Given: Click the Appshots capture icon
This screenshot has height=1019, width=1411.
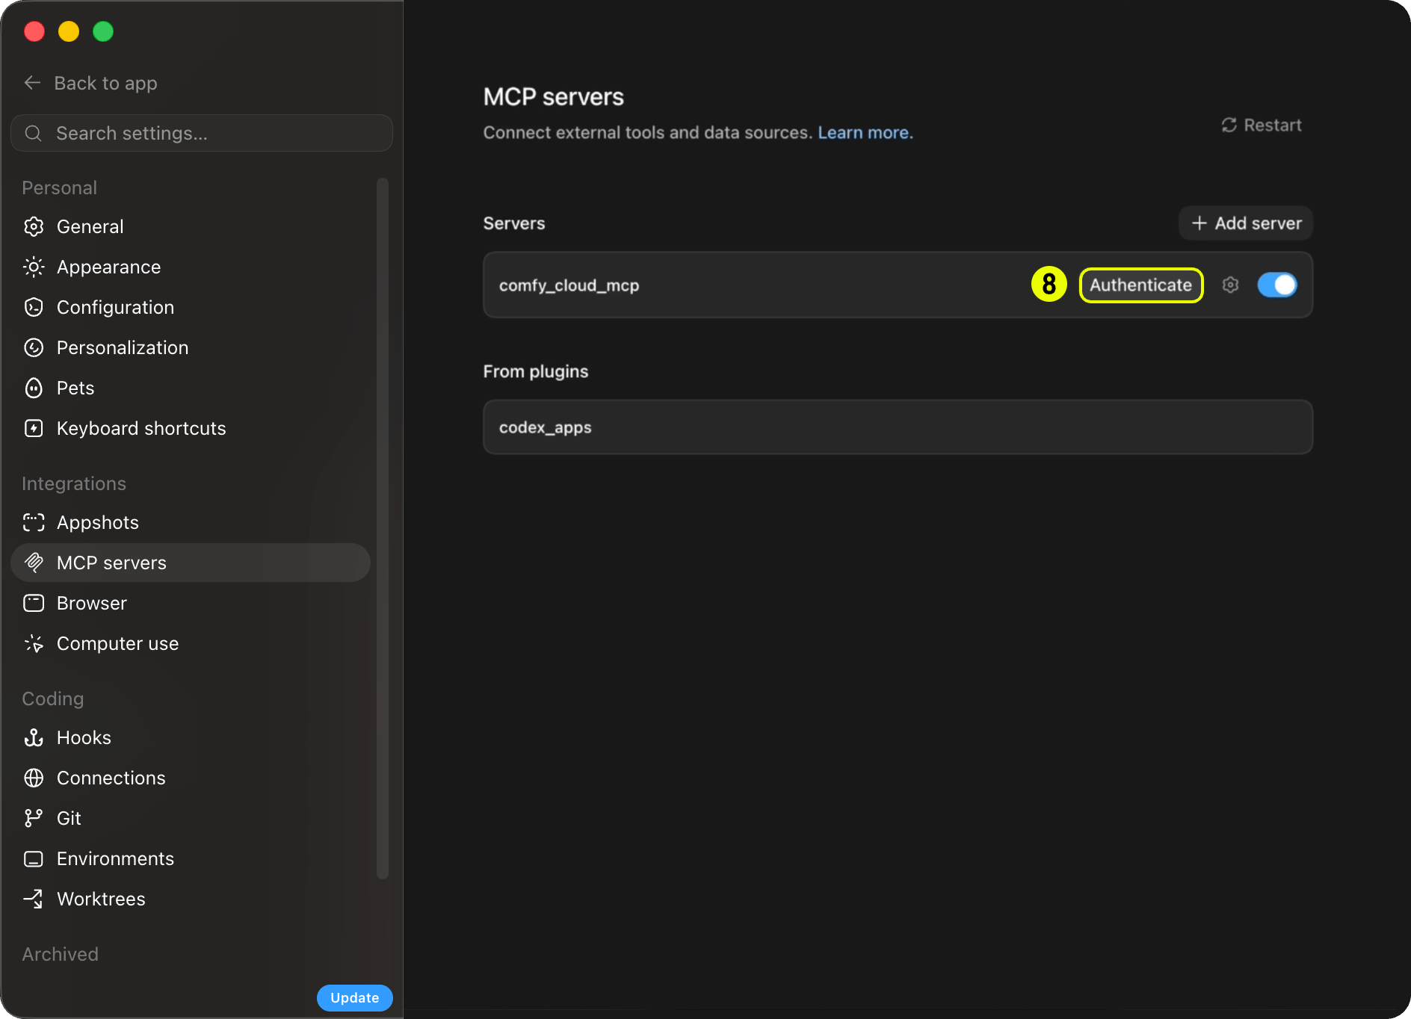Looking at the screenshot, I should coord(34,522).
